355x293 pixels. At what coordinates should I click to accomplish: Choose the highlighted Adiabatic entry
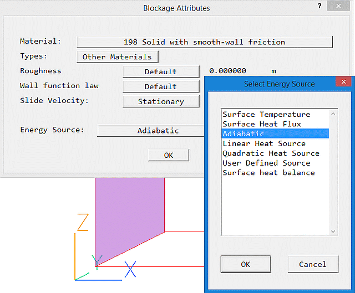[274, 133]
